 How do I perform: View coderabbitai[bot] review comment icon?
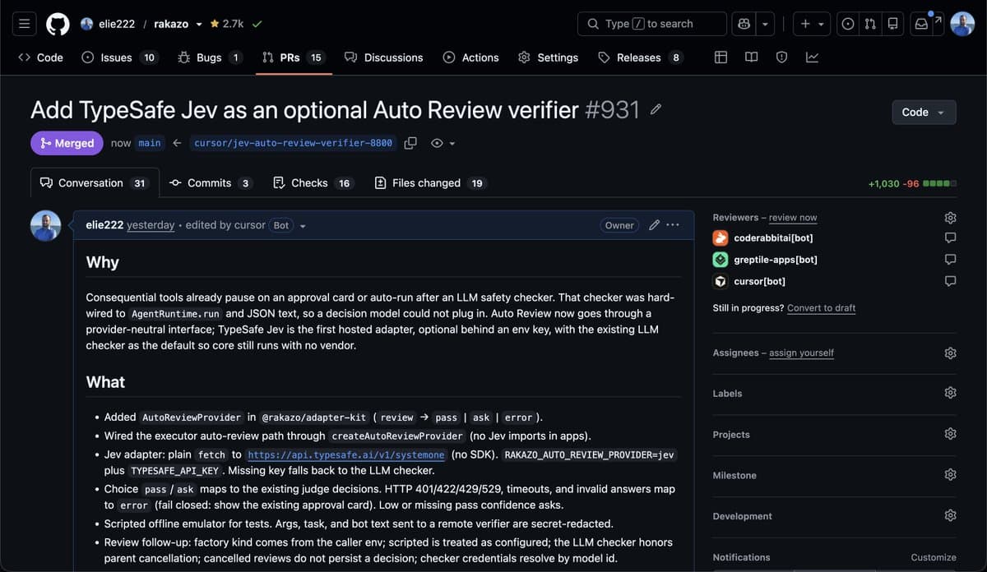pos(950,238)
